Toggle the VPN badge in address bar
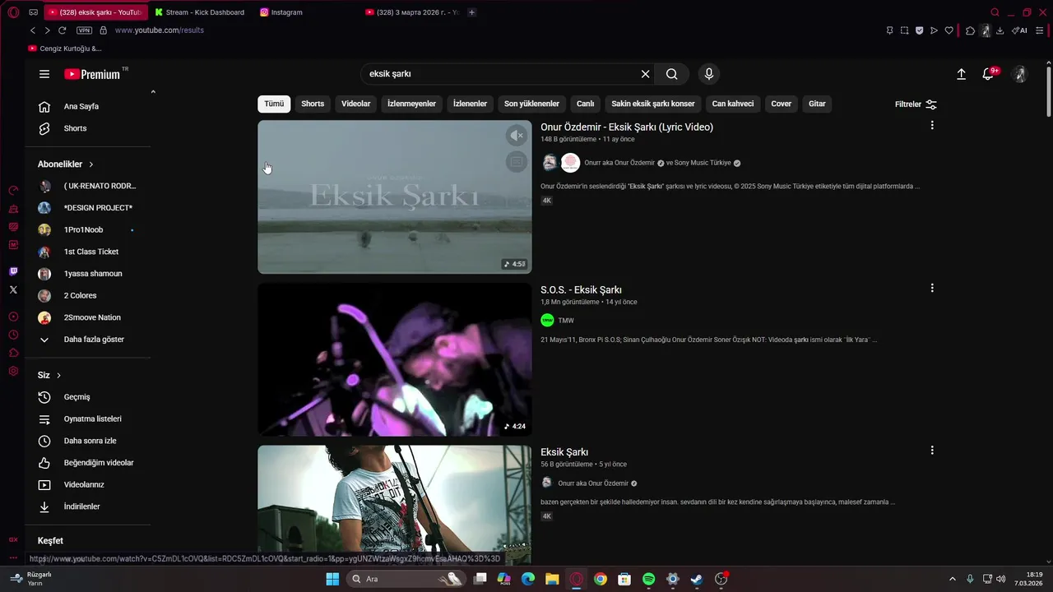 (84, 30)
